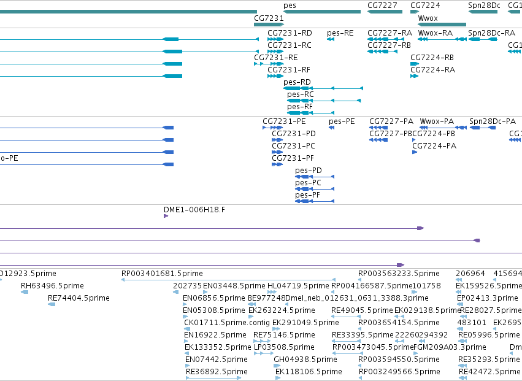Click the Wwox gene label
Viewport: 522px width, 381px height.
[428, 18]
